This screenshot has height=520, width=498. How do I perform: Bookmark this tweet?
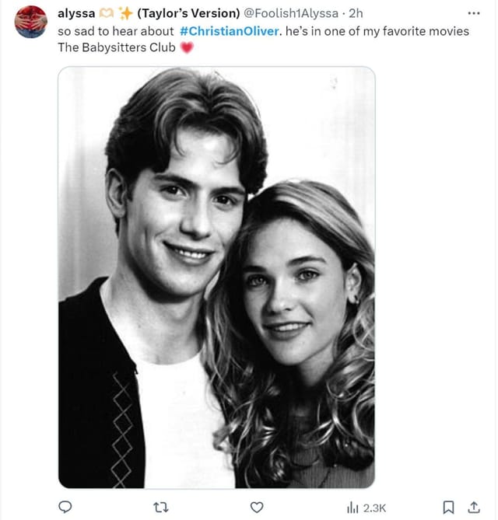[448, 507]
